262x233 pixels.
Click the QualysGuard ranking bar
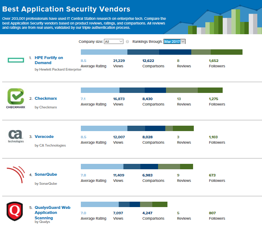click(124, 205)
